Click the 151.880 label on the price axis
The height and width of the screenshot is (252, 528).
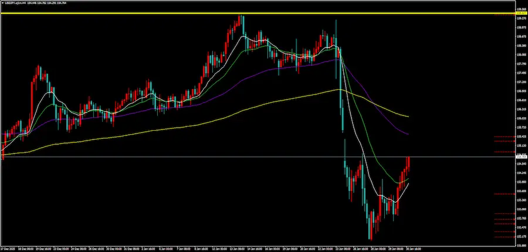tap(520, 246)
